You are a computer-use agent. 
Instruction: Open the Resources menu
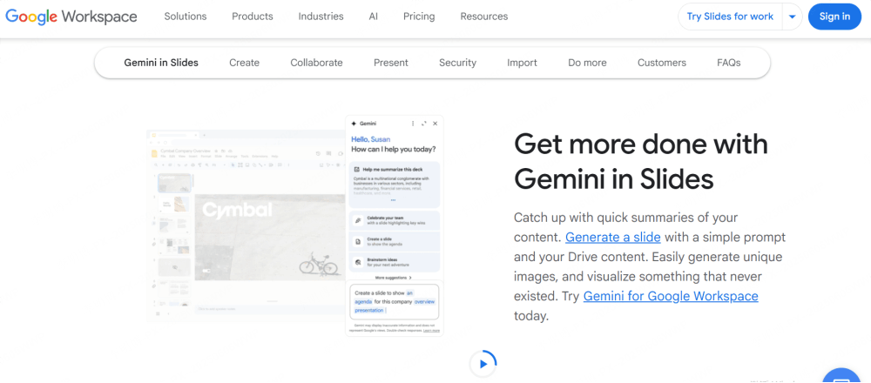pyautogui.click(x=483, y=17)
